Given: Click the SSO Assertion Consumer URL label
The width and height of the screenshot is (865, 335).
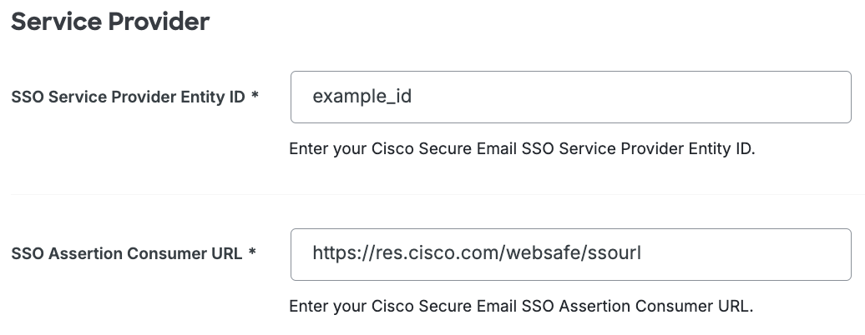Looking at the screenshot, I should (127, 254).
